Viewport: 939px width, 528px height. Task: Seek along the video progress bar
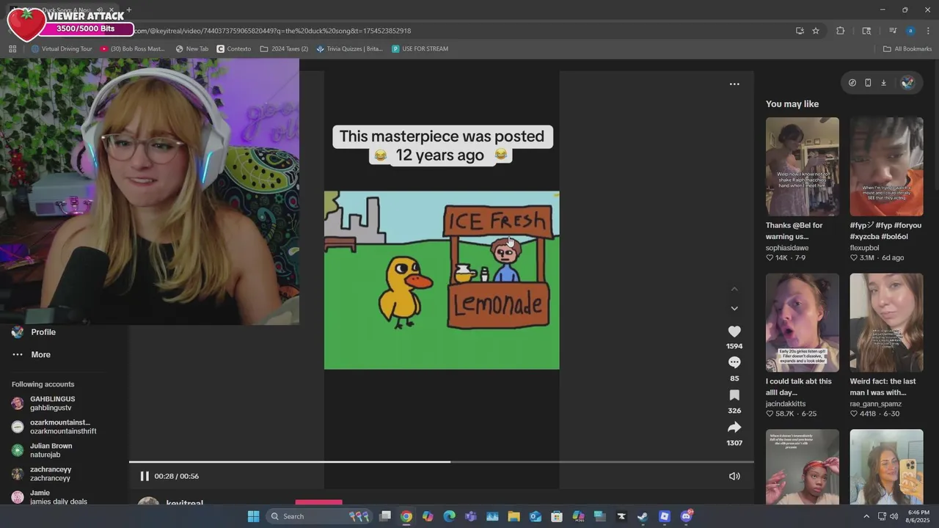point(442,462)
